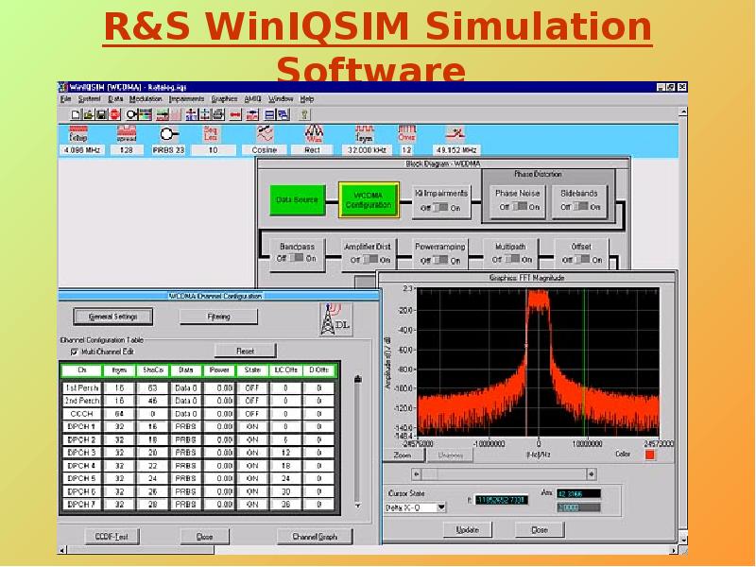
Task: Click the WCDMA Configuration block
Action: pos(369,200)
